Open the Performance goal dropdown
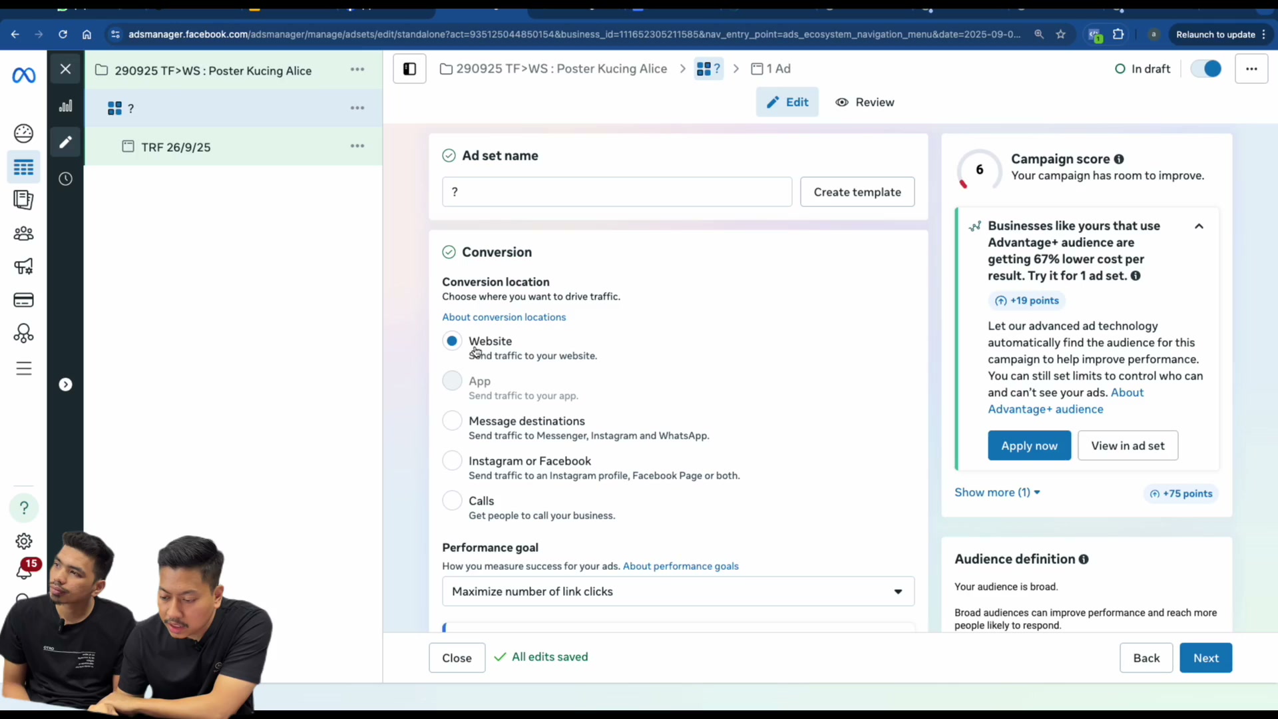 tap(678, 592)
